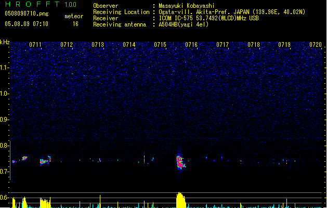
Task: Click the 0712 time marker
Action: tap(67, 45)
